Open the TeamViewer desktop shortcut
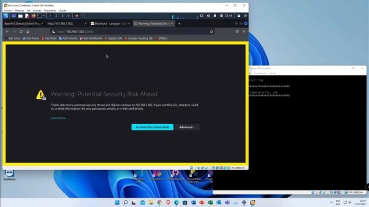This screenshot has height=207, width=369. click(9, 175)
